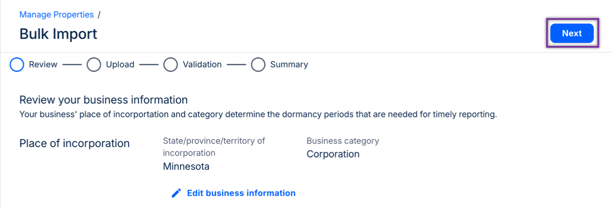
Task: Select the Summary step circle
Action: point(258,65)
